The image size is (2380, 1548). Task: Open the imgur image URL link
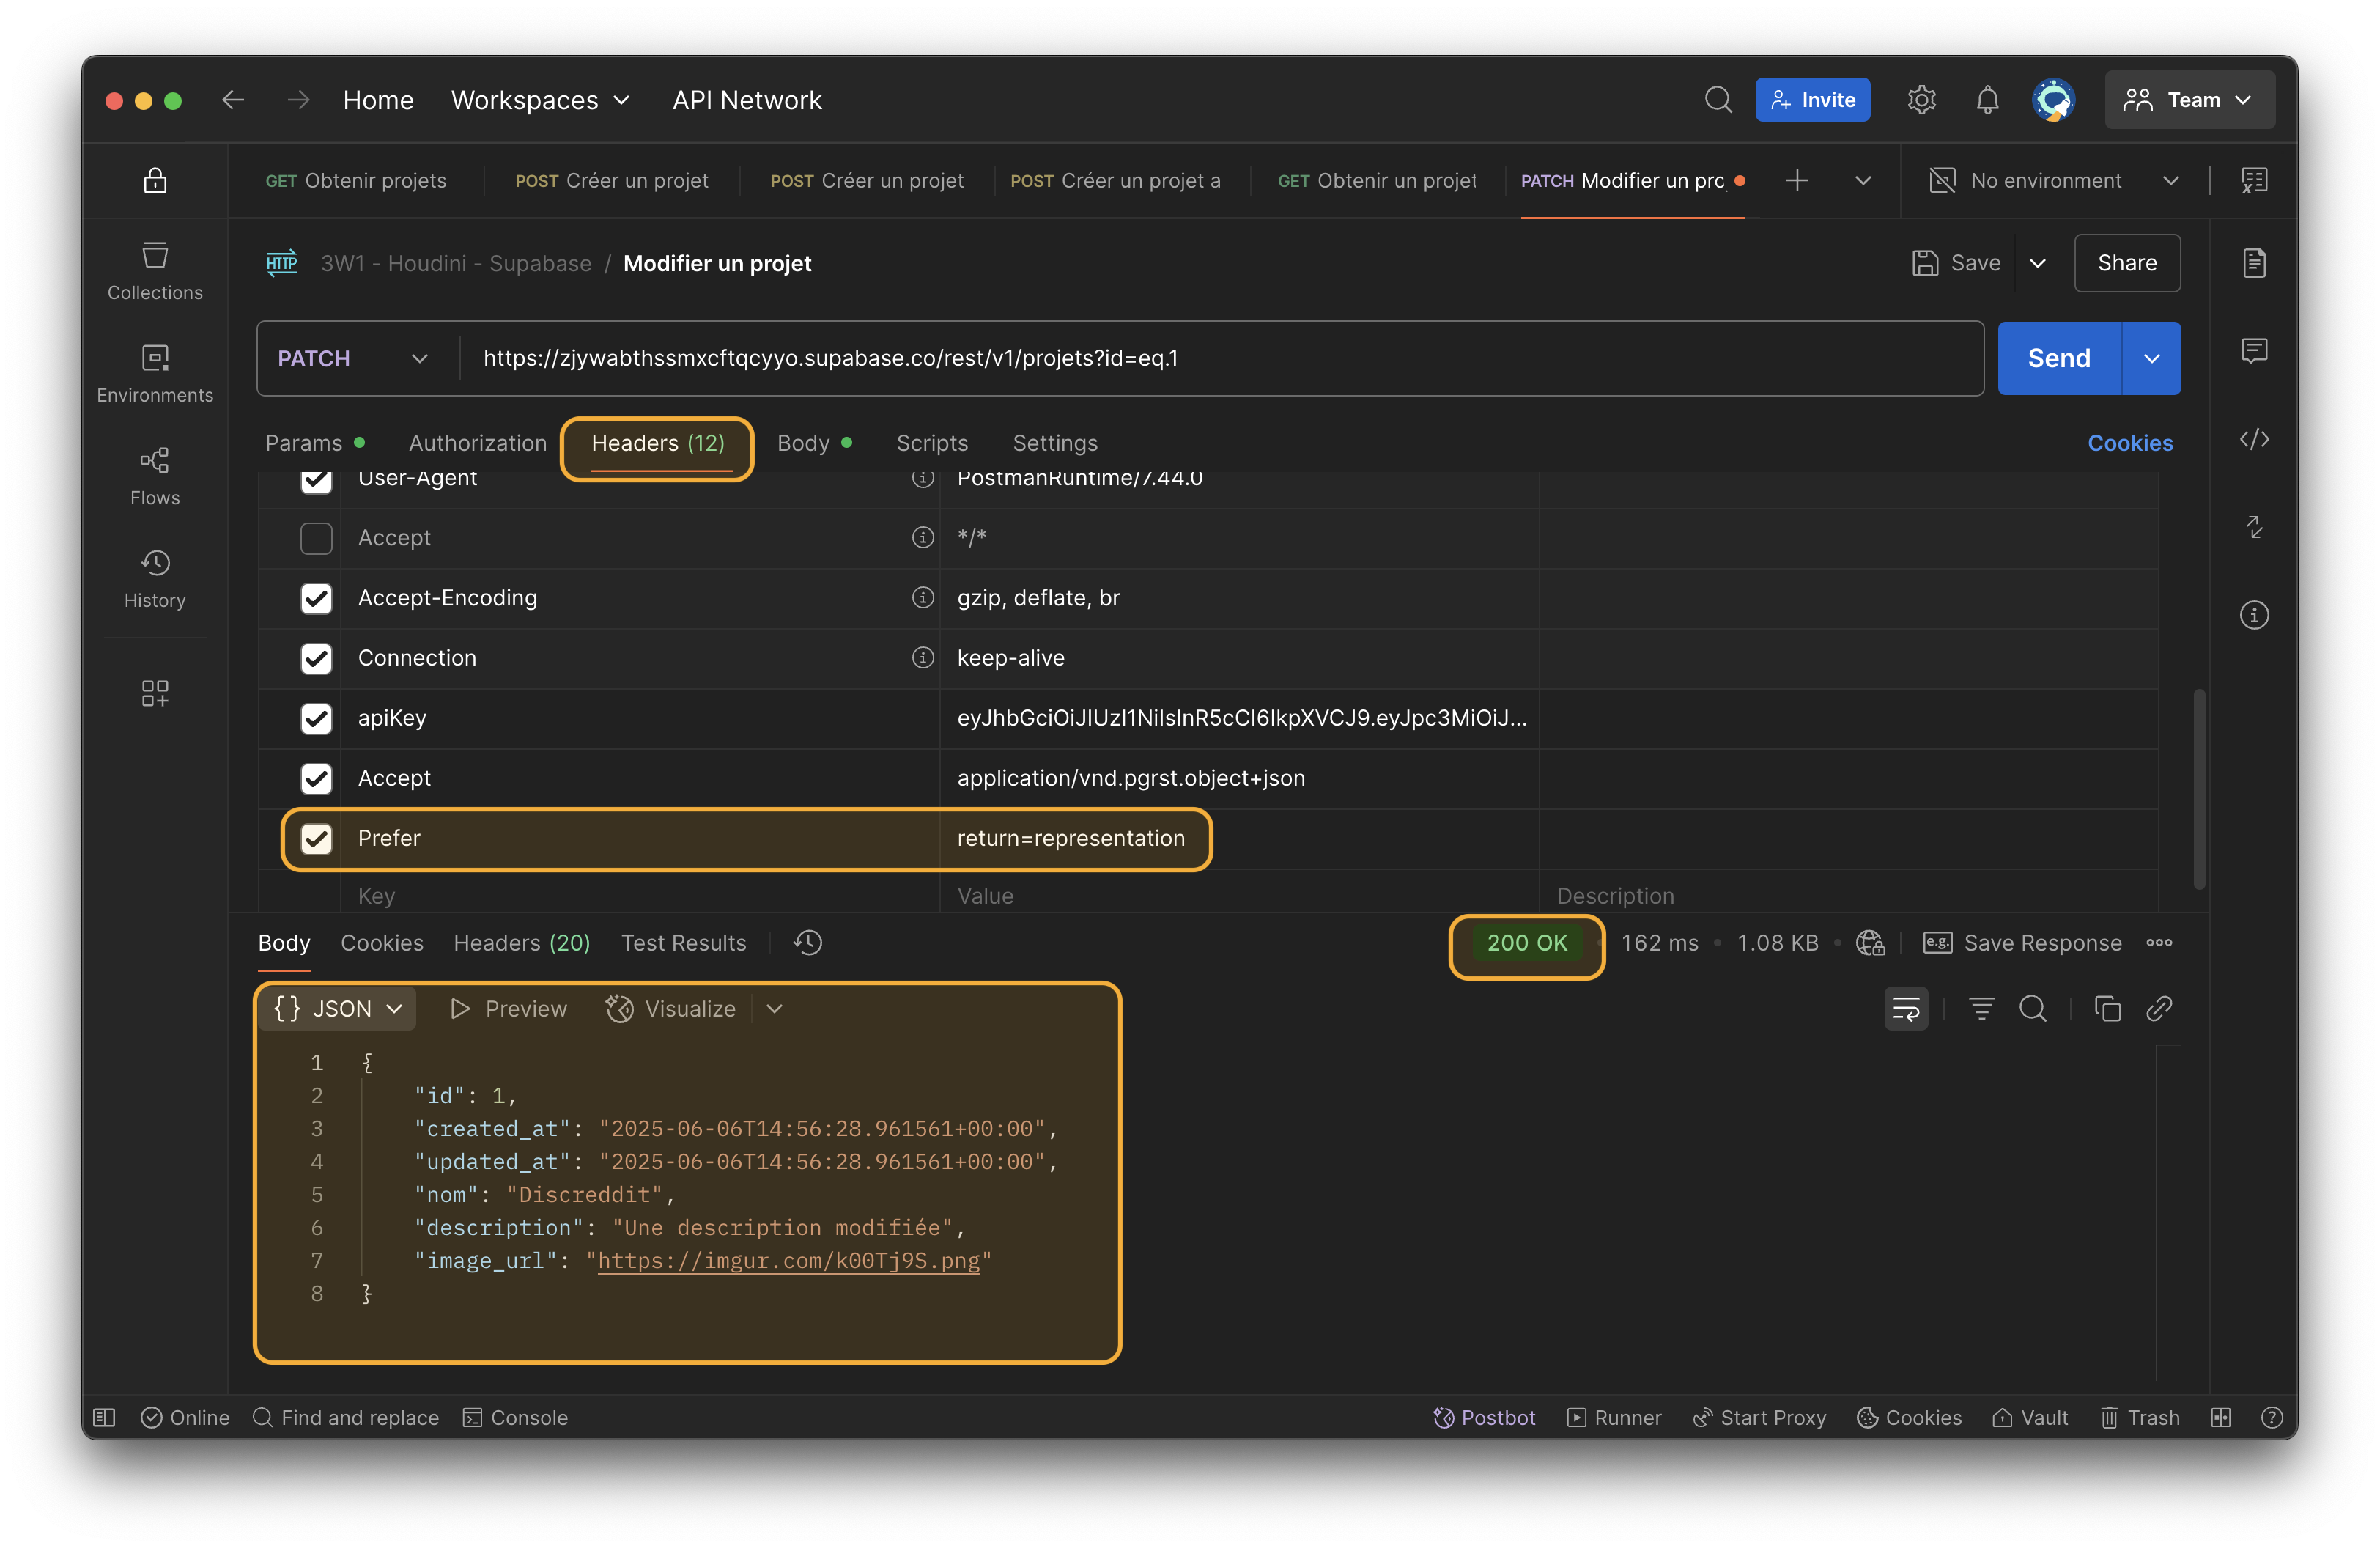coord(788,1261)
